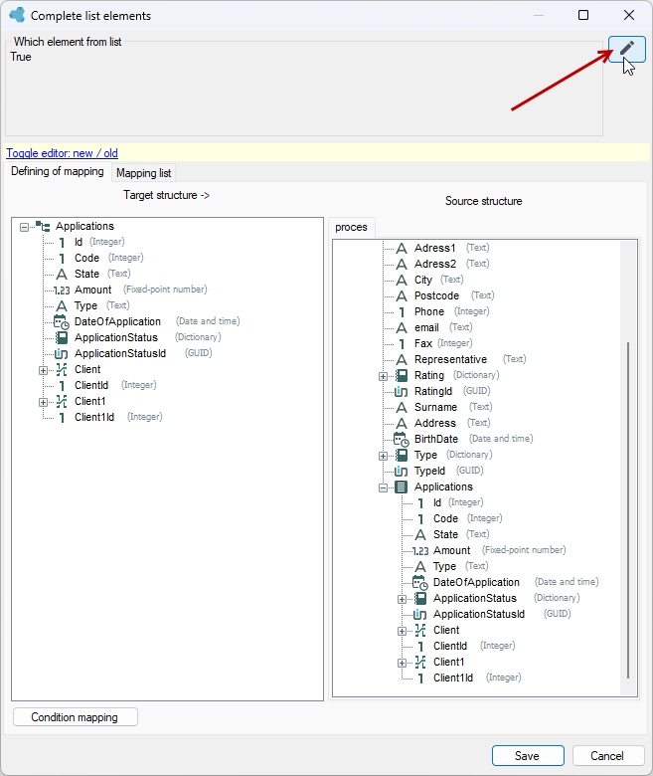Select the relation icon beside target Client1
Viewport: 653px width, 776px height.
pos(62,401)
